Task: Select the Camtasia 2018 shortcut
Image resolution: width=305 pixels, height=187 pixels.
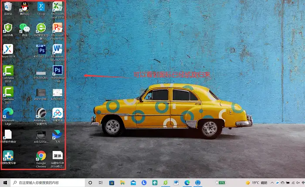Action: pos(8,74)
